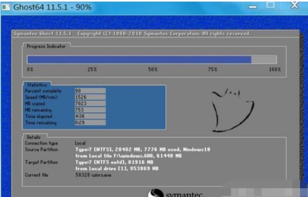Screen dimensions: 308x197
Task: Click the 50% progress scale marker
Action: (x=153, y=70)
